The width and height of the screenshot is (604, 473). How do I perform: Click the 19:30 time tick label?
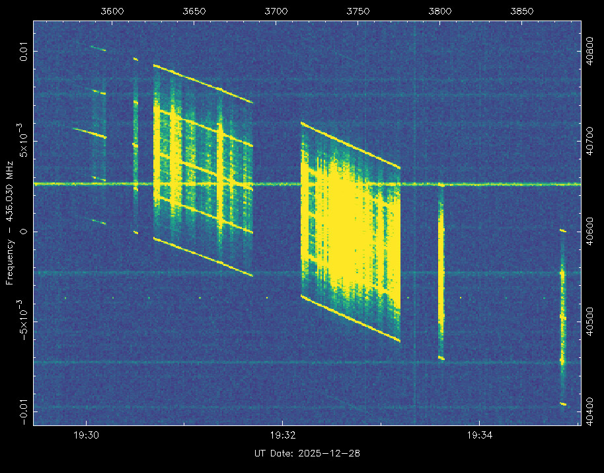coord(87,435)
